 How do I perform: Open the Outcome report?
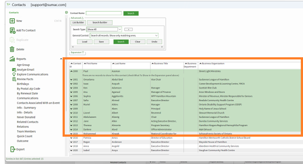pyautogui.click(x=23, y=141)
